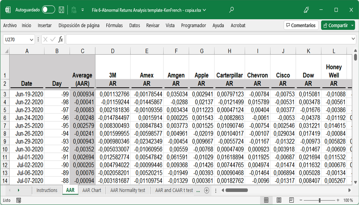Click the Honey Well heading cell
Viewport: 359px width, 205px height.
(334, 67)
